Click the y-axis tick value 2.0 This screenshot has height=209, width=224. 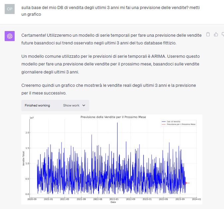tap(27, 133)
